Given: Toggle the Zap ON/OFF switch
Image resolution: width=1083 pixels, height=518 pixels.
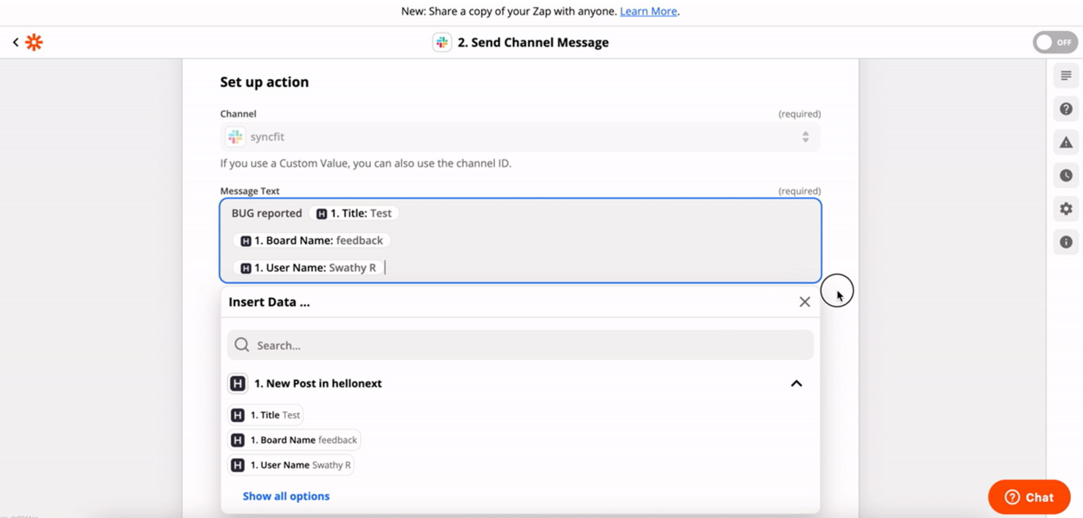Looking at the screenshot, I should (1055, 42).
